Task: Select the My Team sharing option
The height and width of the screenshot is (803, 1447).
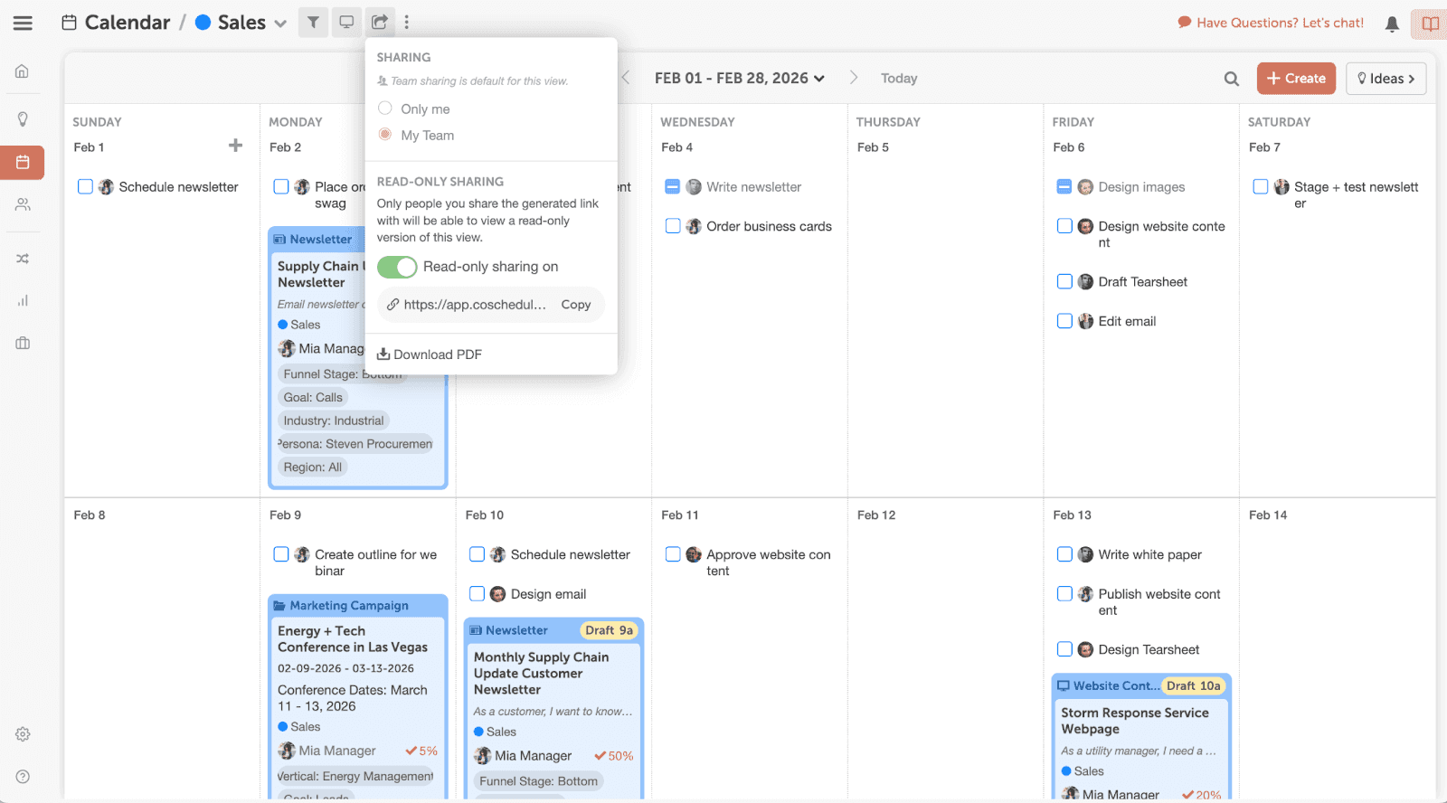Action: click(x=385, y=135)
